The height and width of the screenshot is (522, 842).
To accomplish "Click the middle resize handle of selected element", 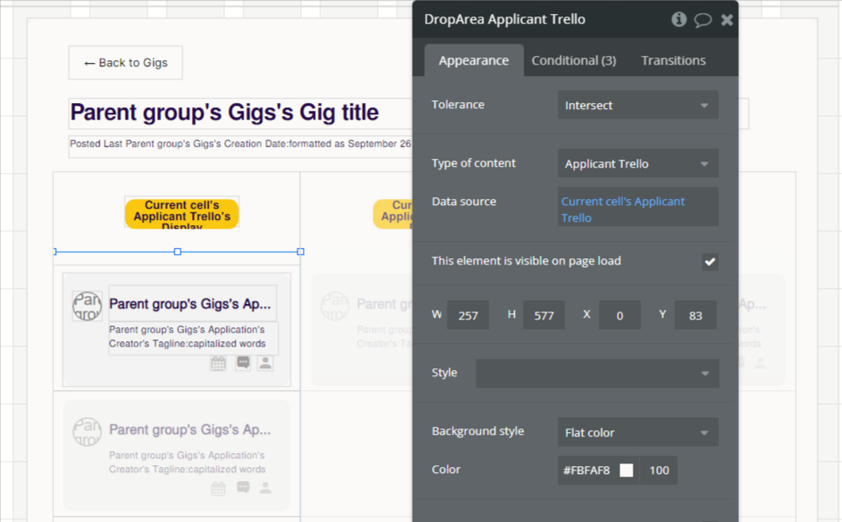I will coord(178,252).
